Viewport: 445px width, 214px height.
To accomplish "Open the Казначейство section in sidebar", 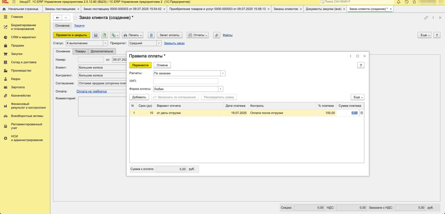I will click(21, 96).
